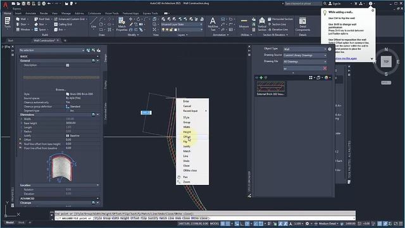The width and height of the screenshot is (405, 228).
Task: Open Detail Components tool
Action: point(302,24)
